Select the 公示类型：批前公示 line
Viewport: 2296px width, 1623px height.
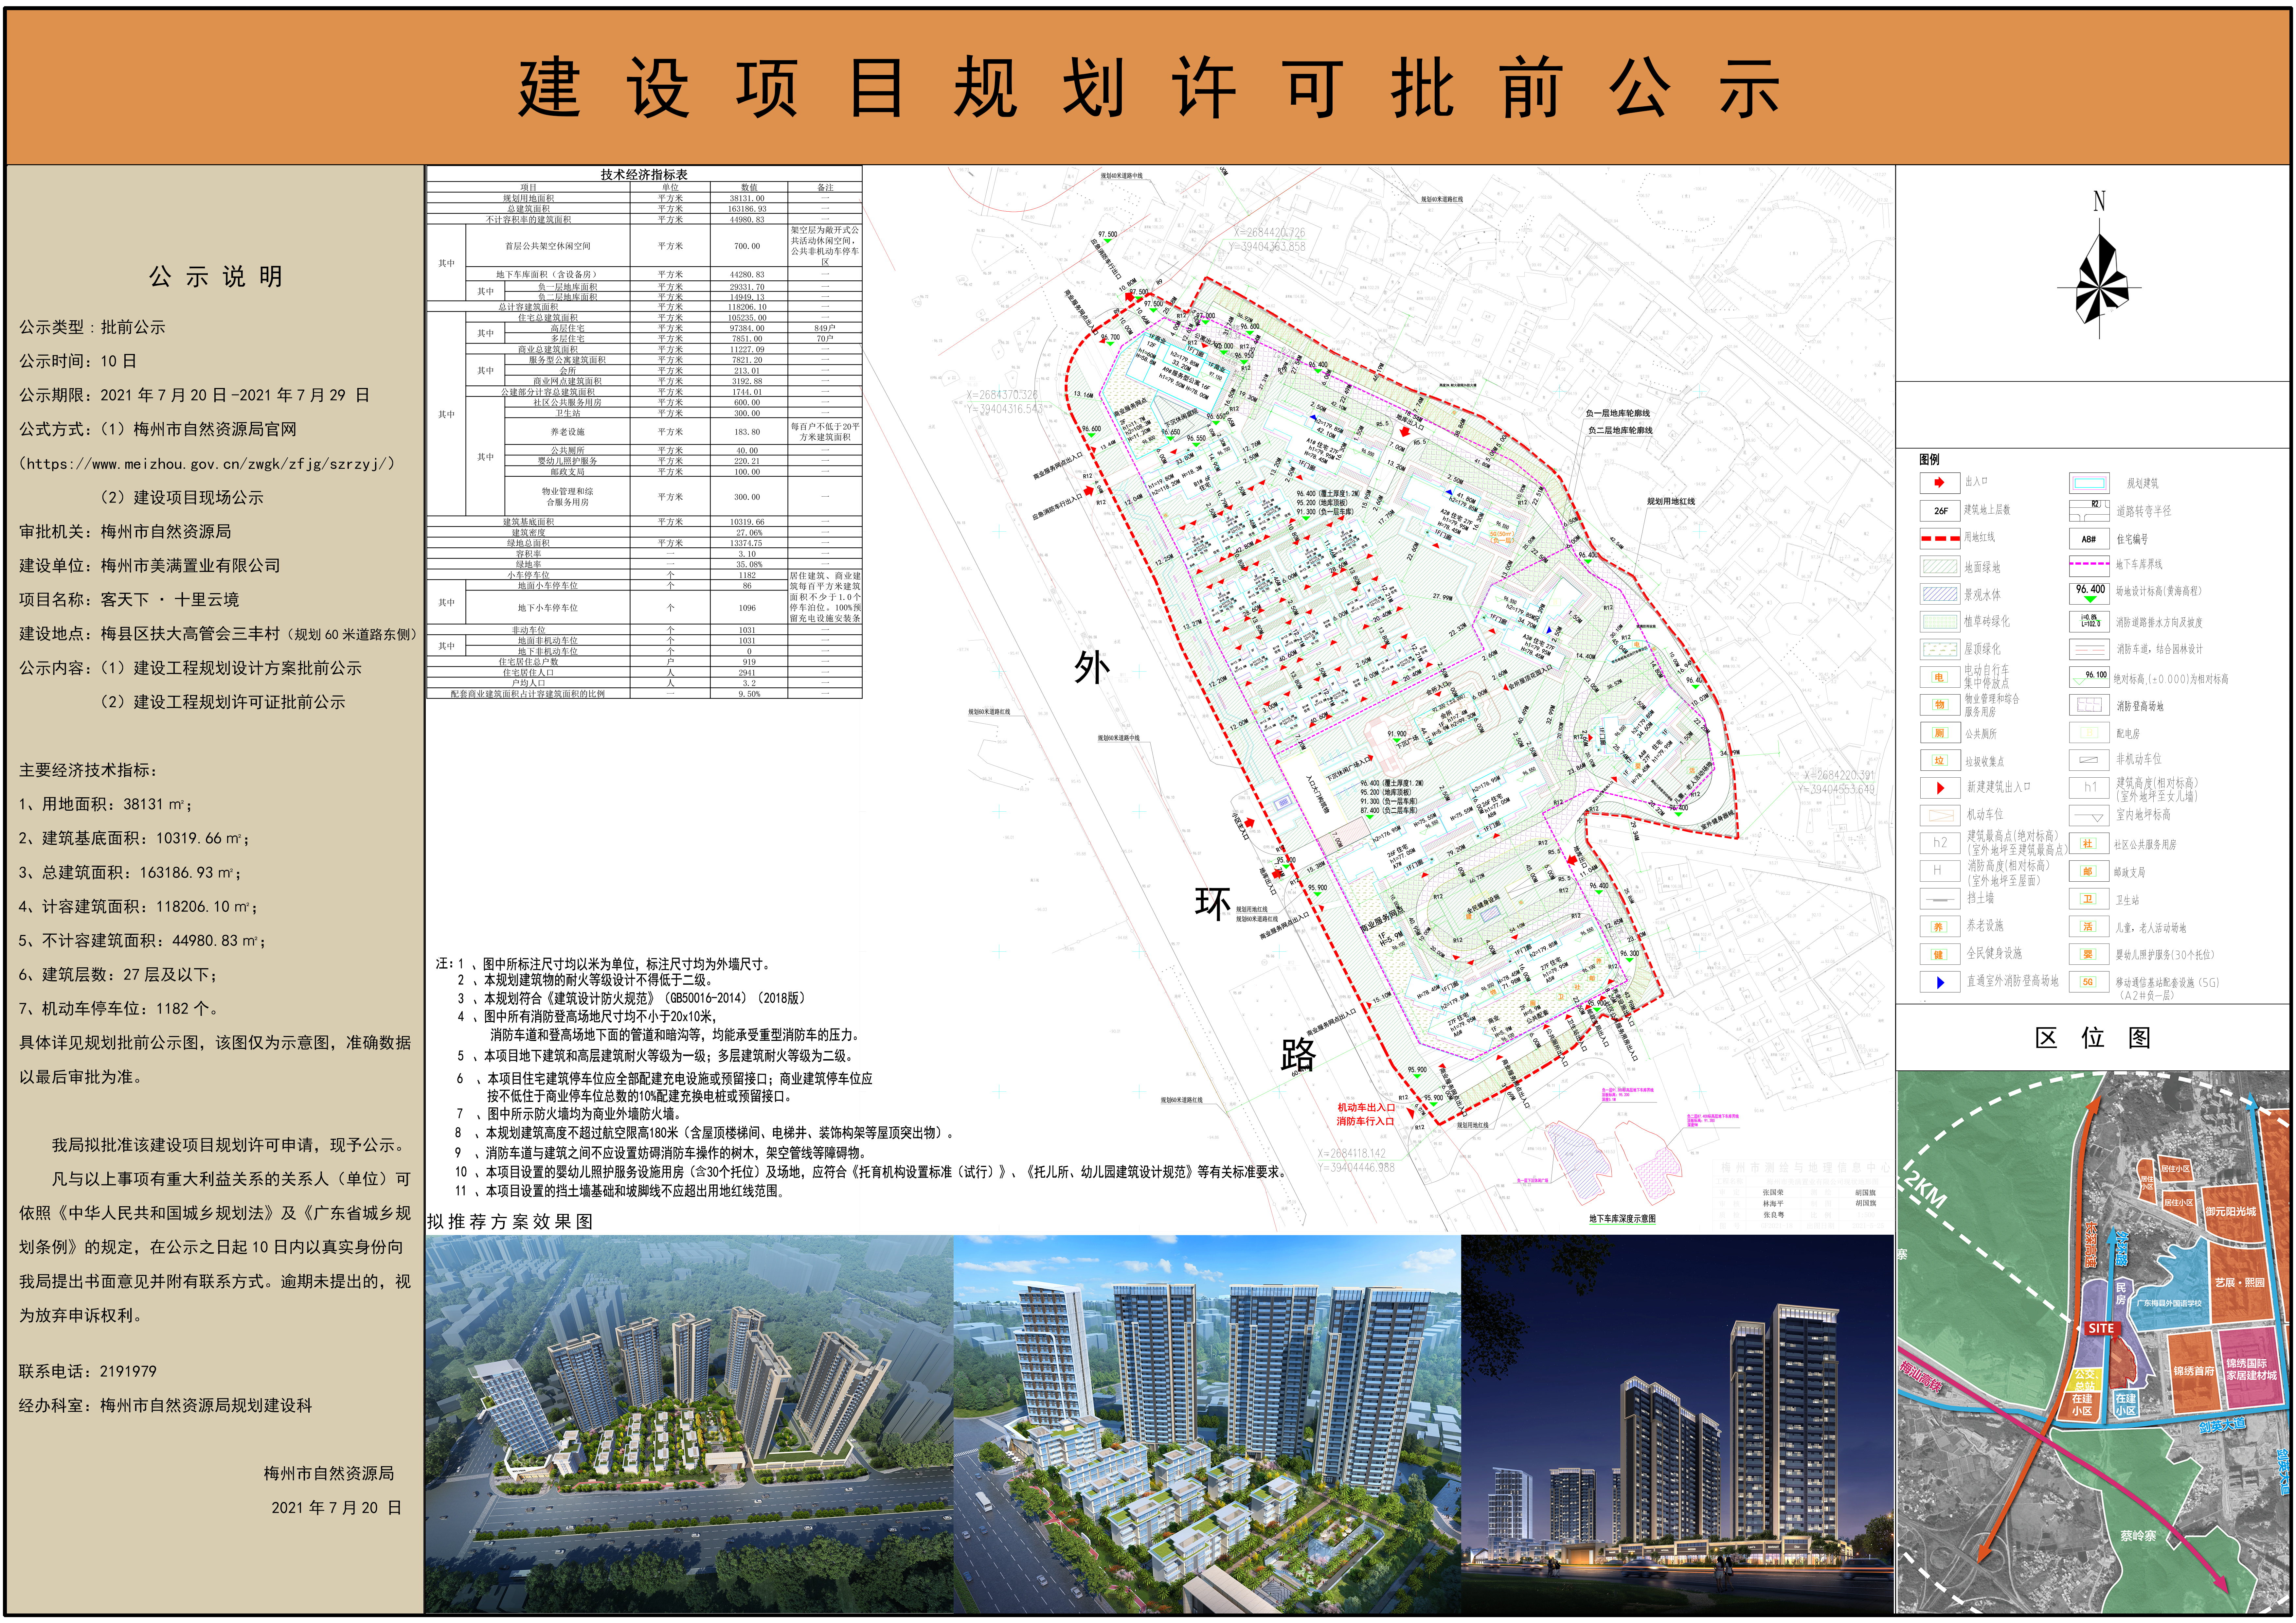point(92,327)
